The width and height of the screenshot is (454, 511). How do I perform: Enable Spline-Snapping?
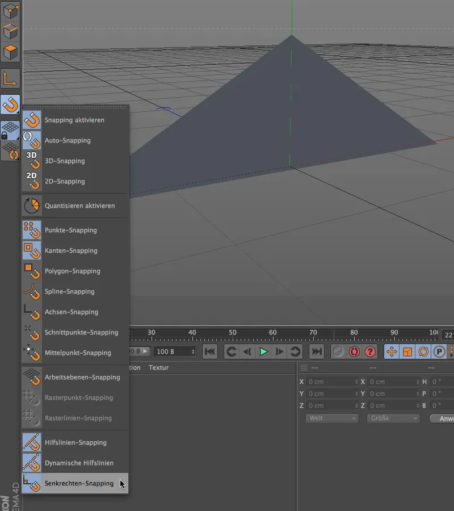point(75,292)
